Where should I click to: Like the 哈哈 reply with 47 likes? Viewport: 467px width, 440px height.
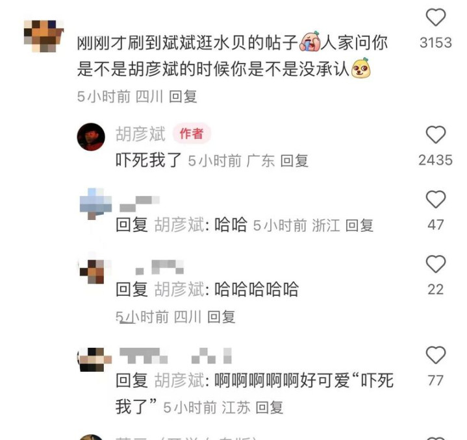pyautogui.click(x=436, y=199)
